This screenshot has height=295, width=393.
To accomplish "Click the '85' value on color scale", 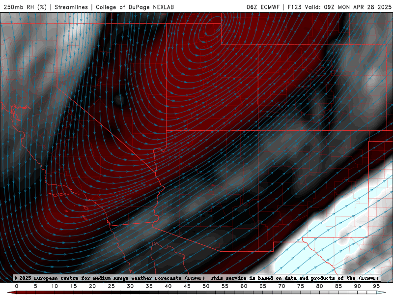I will 338,286.
